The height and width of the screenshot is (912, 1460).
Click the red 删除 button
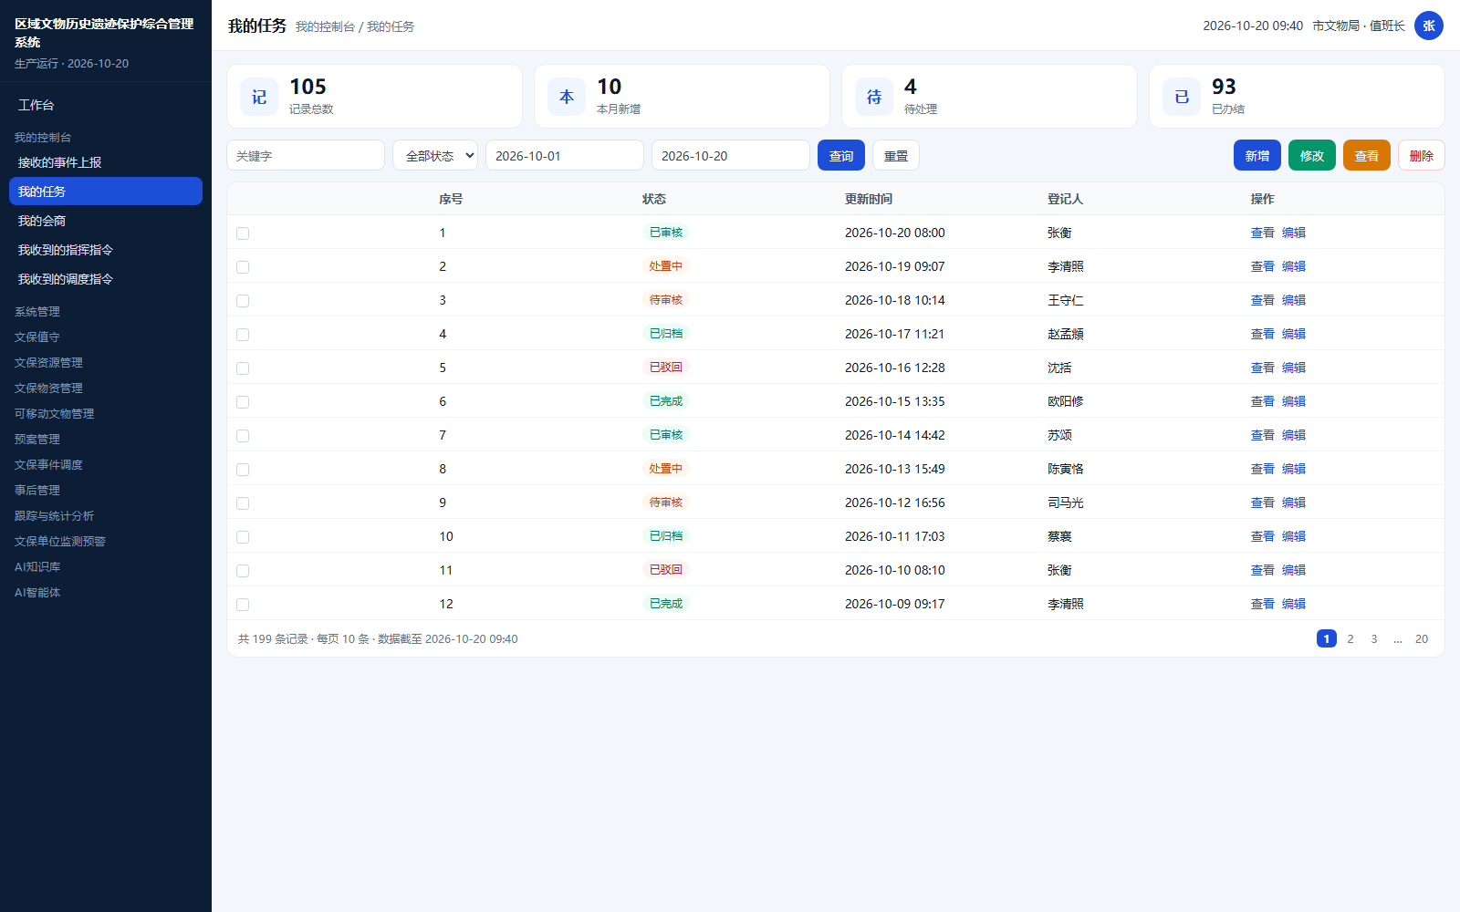(1422, 155)
